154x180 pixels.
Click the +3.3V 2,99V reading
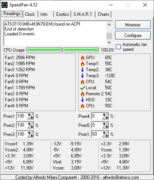[115, 144]
